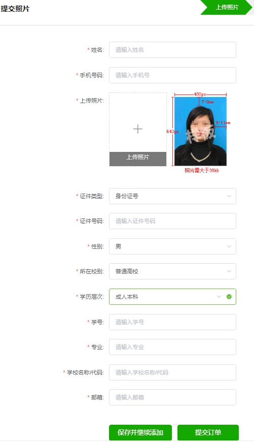Select the 上传照片 step tab
The height and width of the screenshot is (442, 254).
(226, 7)
